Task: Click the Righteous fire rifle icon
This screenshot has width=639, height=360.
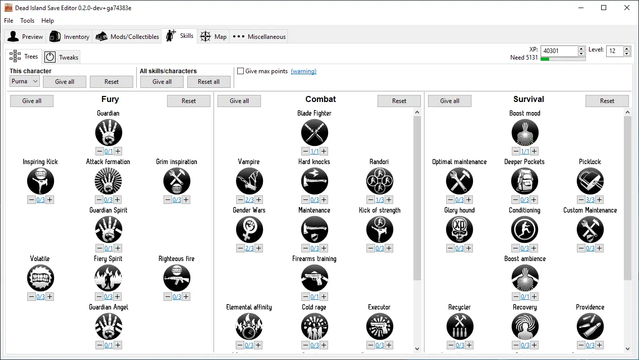Action: pyautogui.click(x=177, y=278)
